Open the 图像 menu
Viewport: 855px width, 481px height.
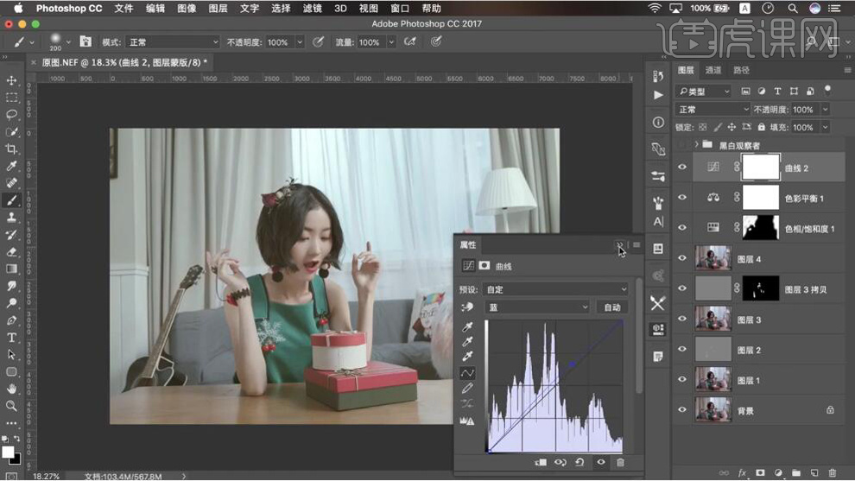tap(187, 8)
